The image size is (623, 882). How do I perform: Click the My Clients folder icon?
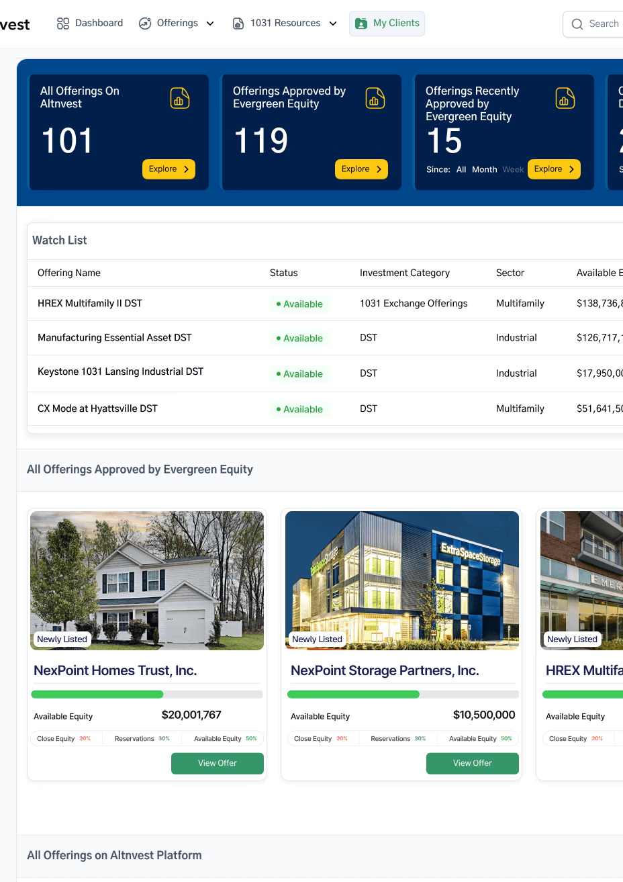[361, 24]
